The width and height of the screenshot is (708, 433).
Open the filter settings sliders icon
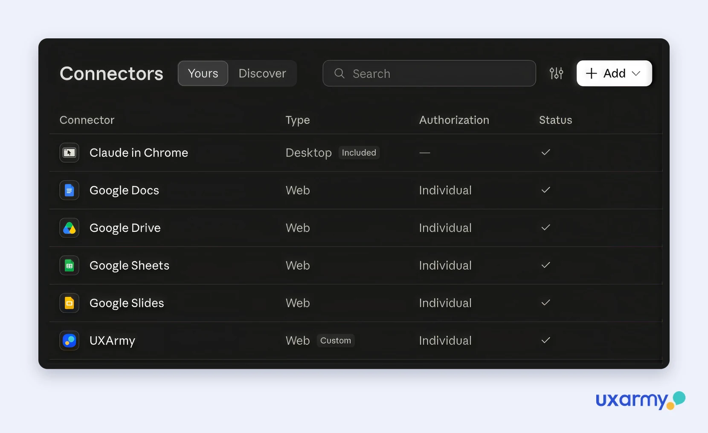(556, 73)
